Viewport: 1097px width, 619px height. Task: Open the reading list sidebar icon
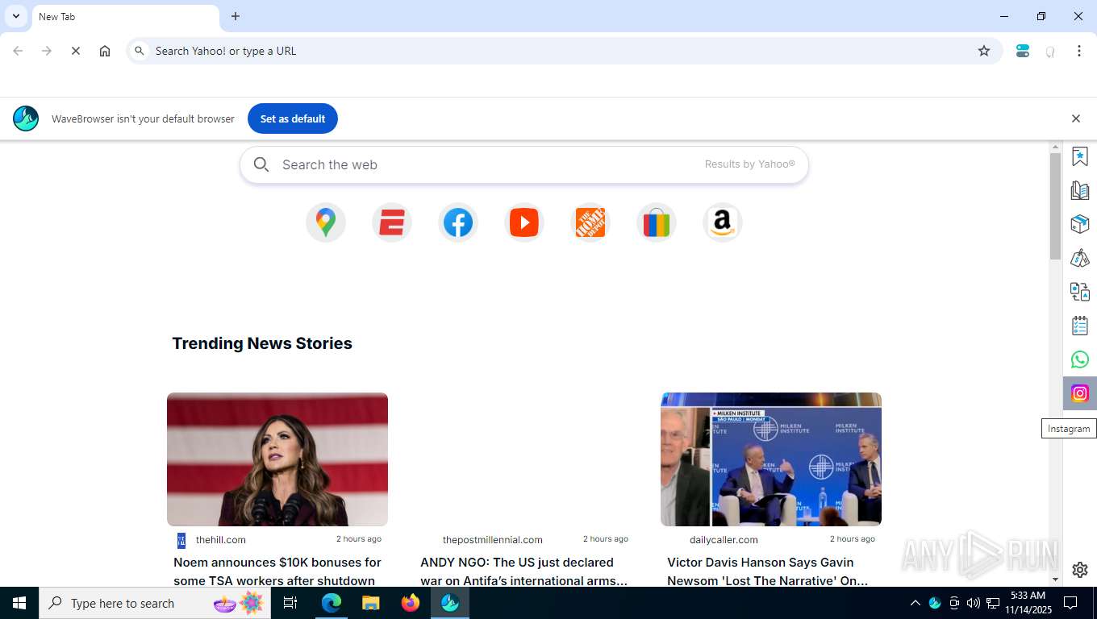(x=1080, y=190)
